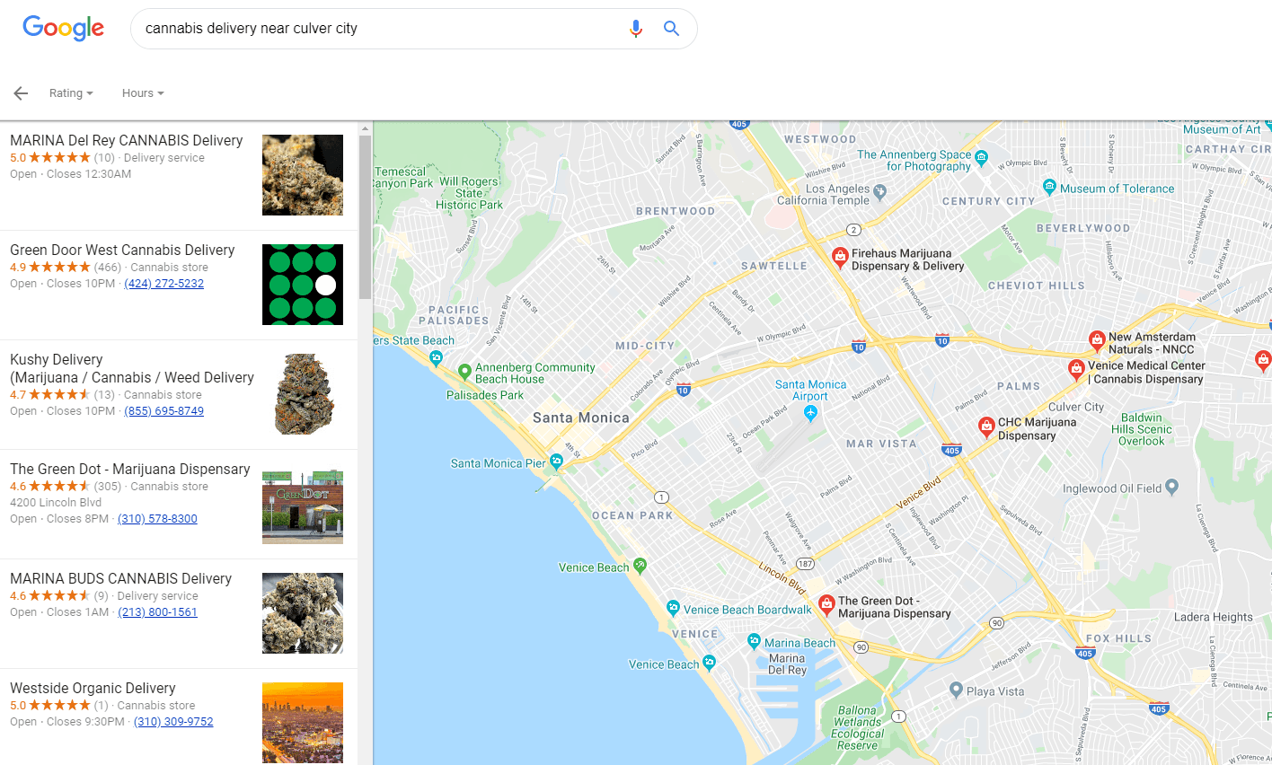Click the blue search magnifier icon
The image size is (1272, 765).
tap(671, 29)
